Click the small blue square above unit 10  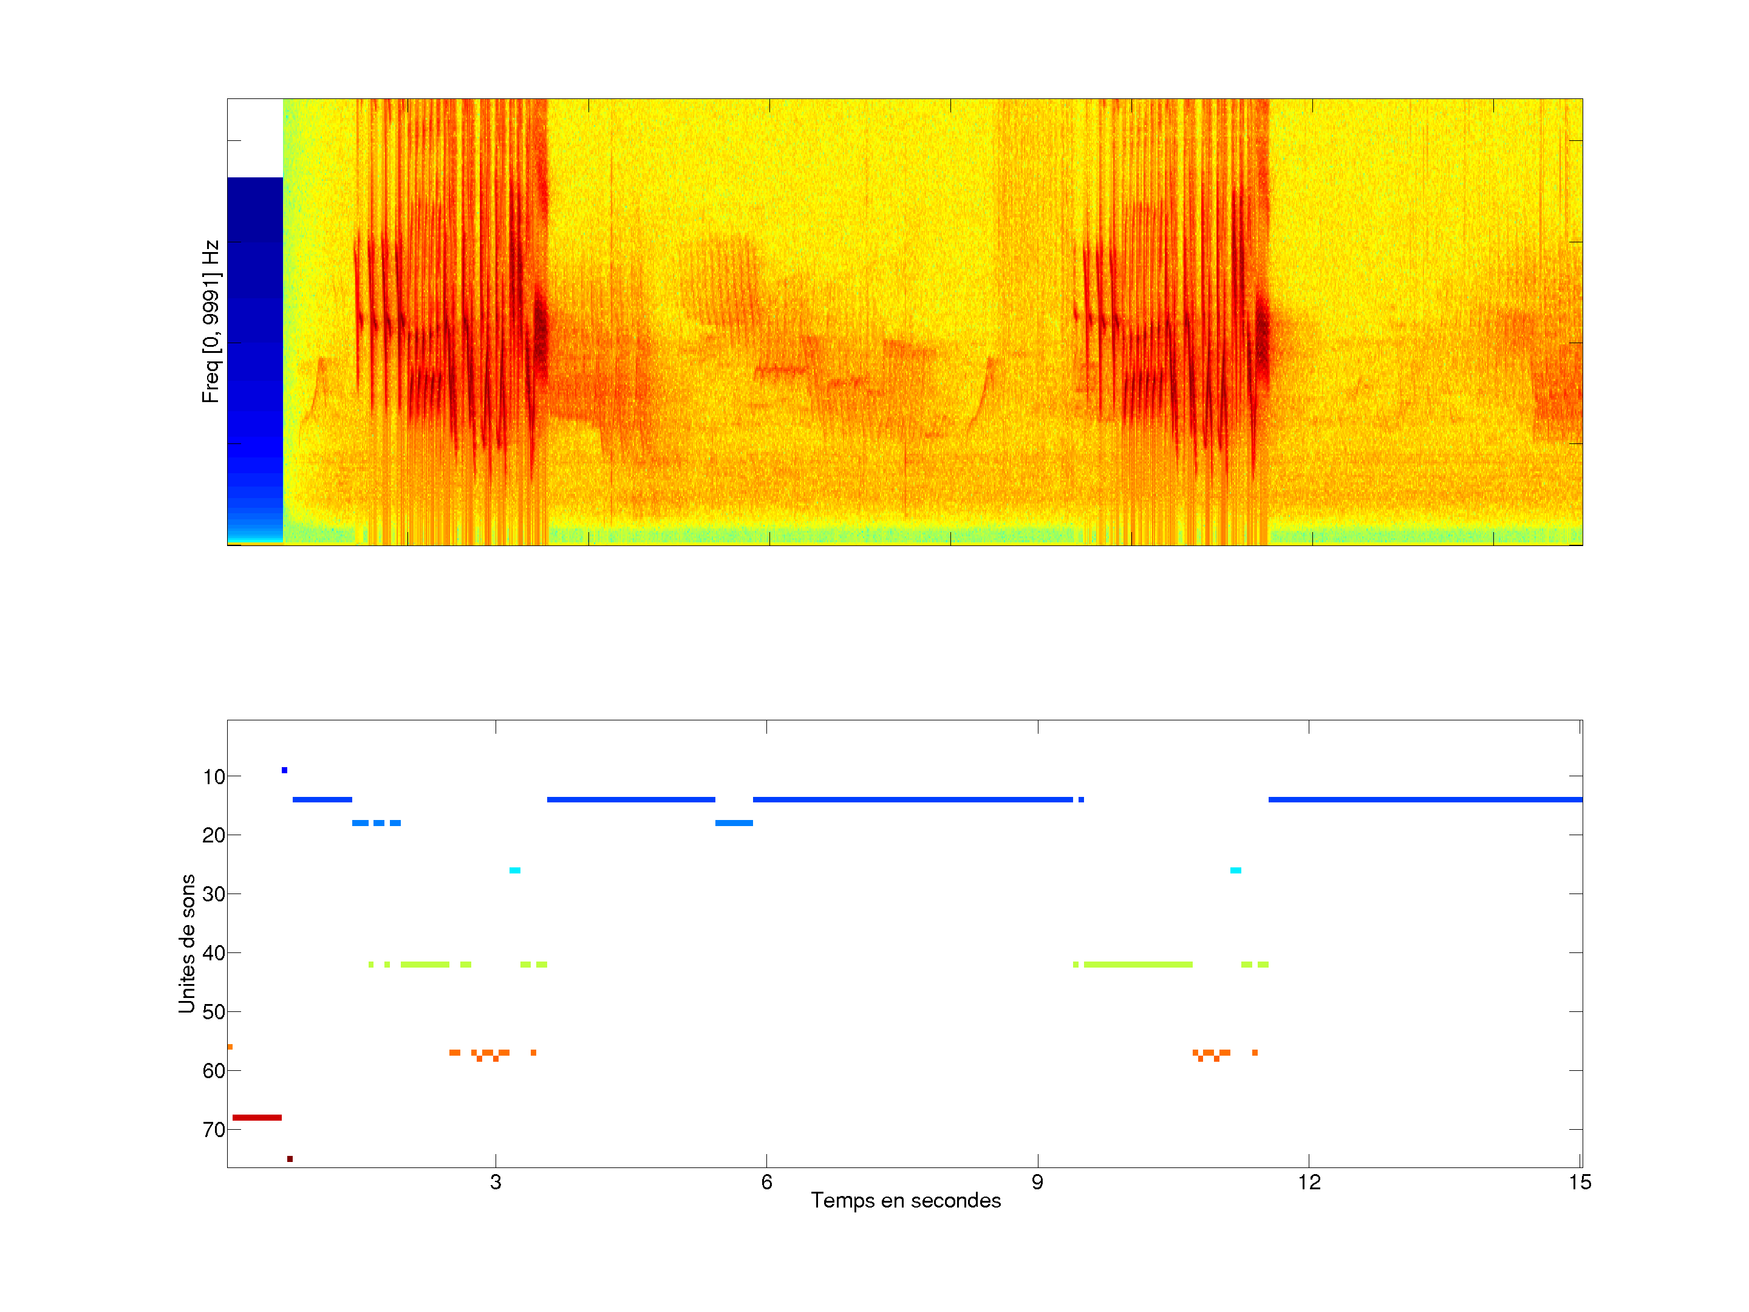285,770
